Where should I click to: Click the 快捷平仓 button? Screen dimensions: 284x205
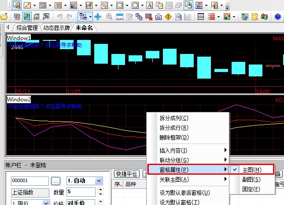126,173
